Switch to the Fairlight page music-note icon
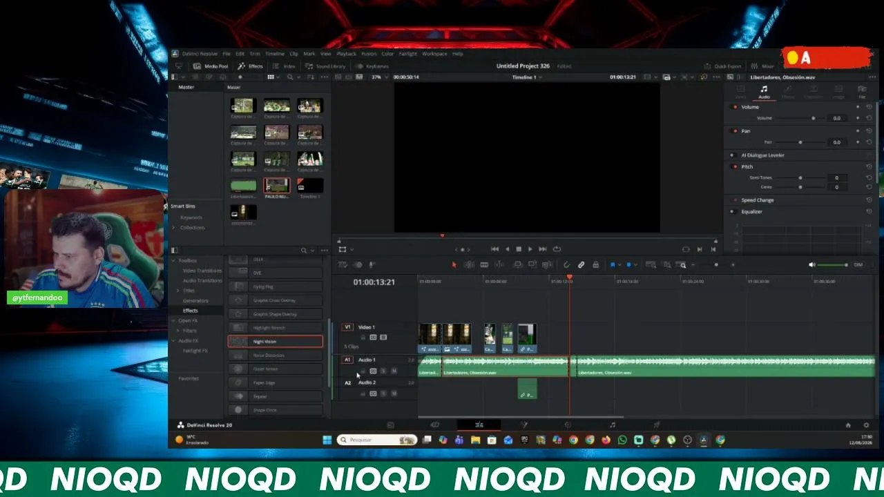The image size is (884, 497). tap(612, 425)
